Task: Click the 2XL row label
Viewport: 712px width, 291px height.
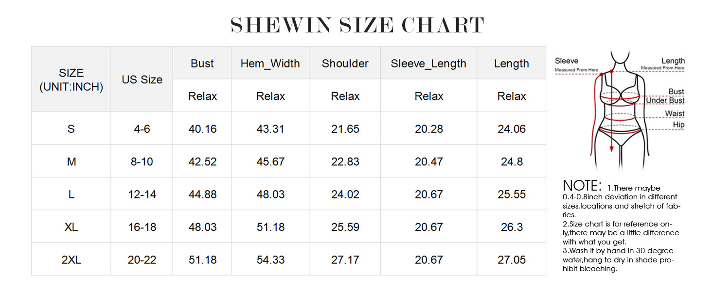Action: pyautogui.click(x=71, y=260)
